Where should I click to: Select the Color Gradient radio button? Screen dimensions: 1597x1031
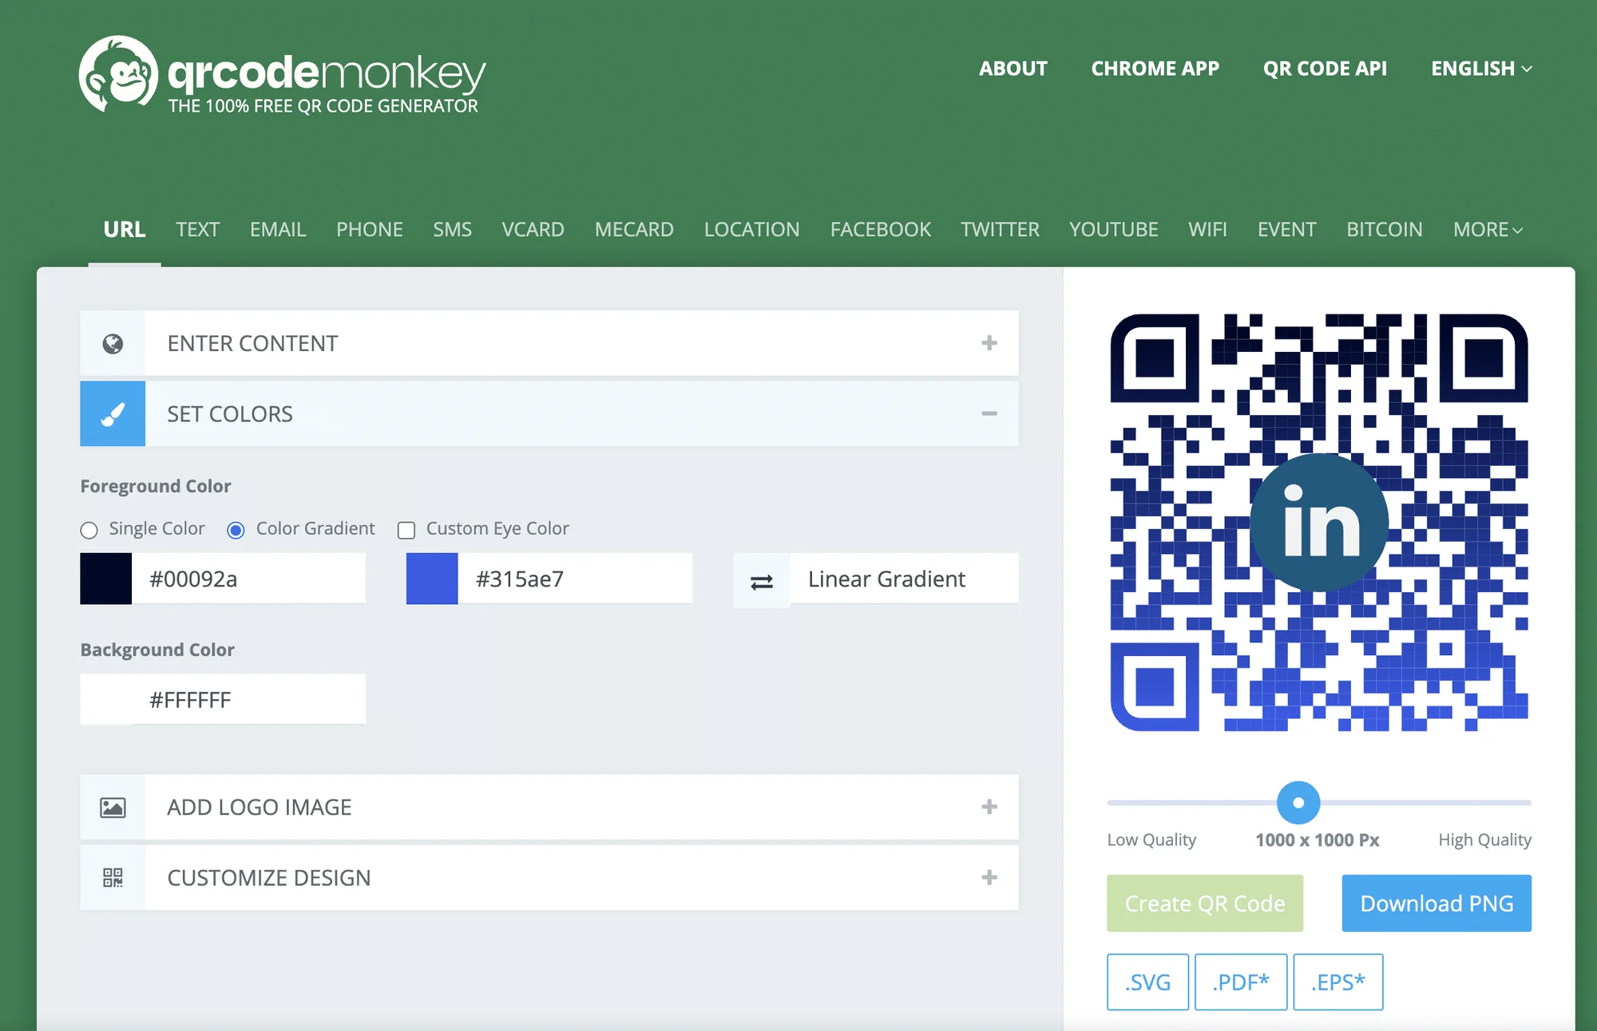[x=236, y=530]
